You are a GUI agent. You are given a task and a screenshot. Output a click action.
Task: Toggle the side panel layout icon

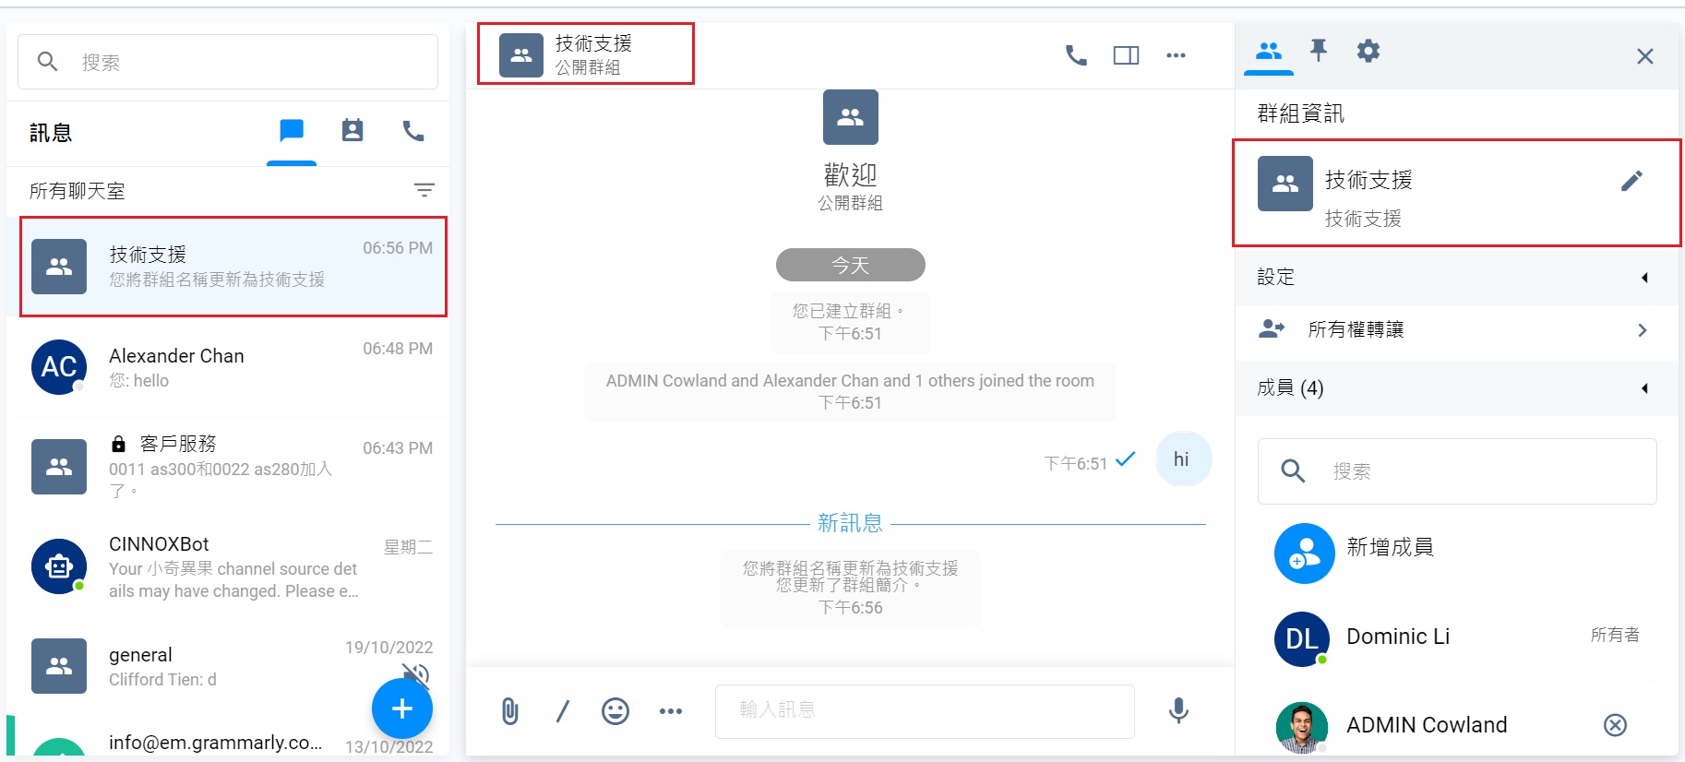pos(1126,55)
